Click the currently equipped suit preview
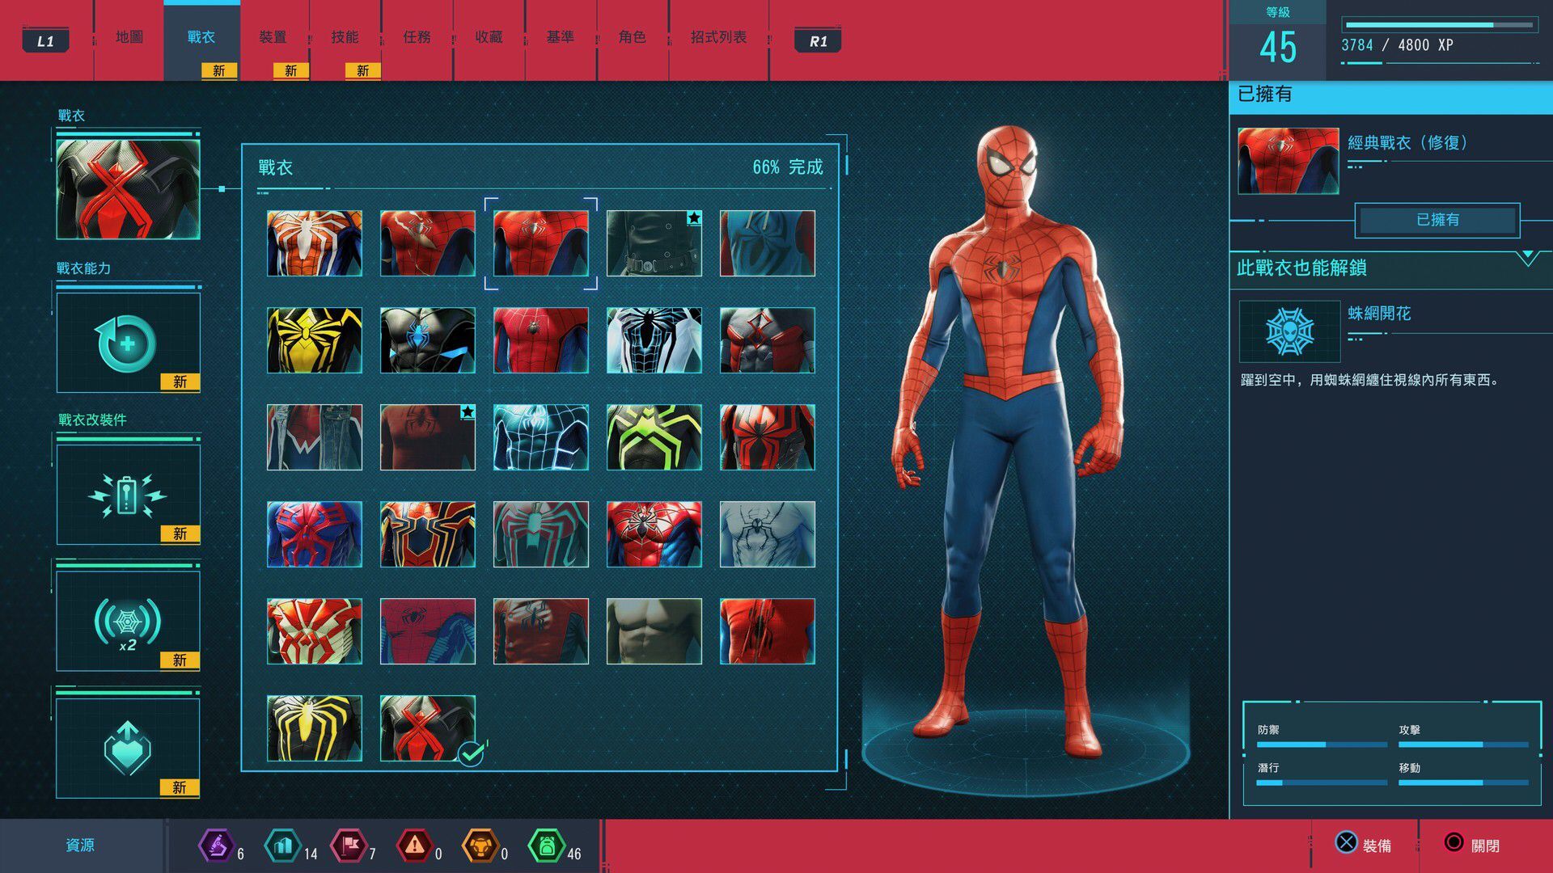This screenshot has height=873, width=1553. 128,189
